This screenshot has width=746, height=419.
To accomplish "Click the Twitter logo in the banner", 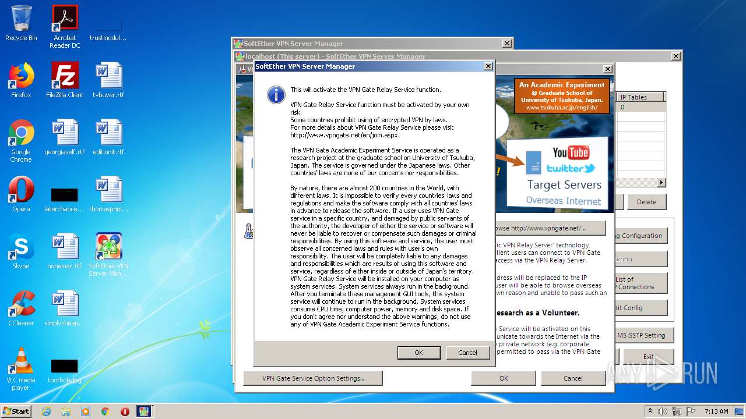I will click(x=571, y=169).
